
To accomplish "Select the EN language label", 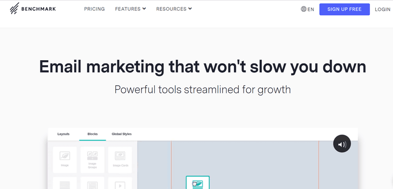I will (311, 9).
